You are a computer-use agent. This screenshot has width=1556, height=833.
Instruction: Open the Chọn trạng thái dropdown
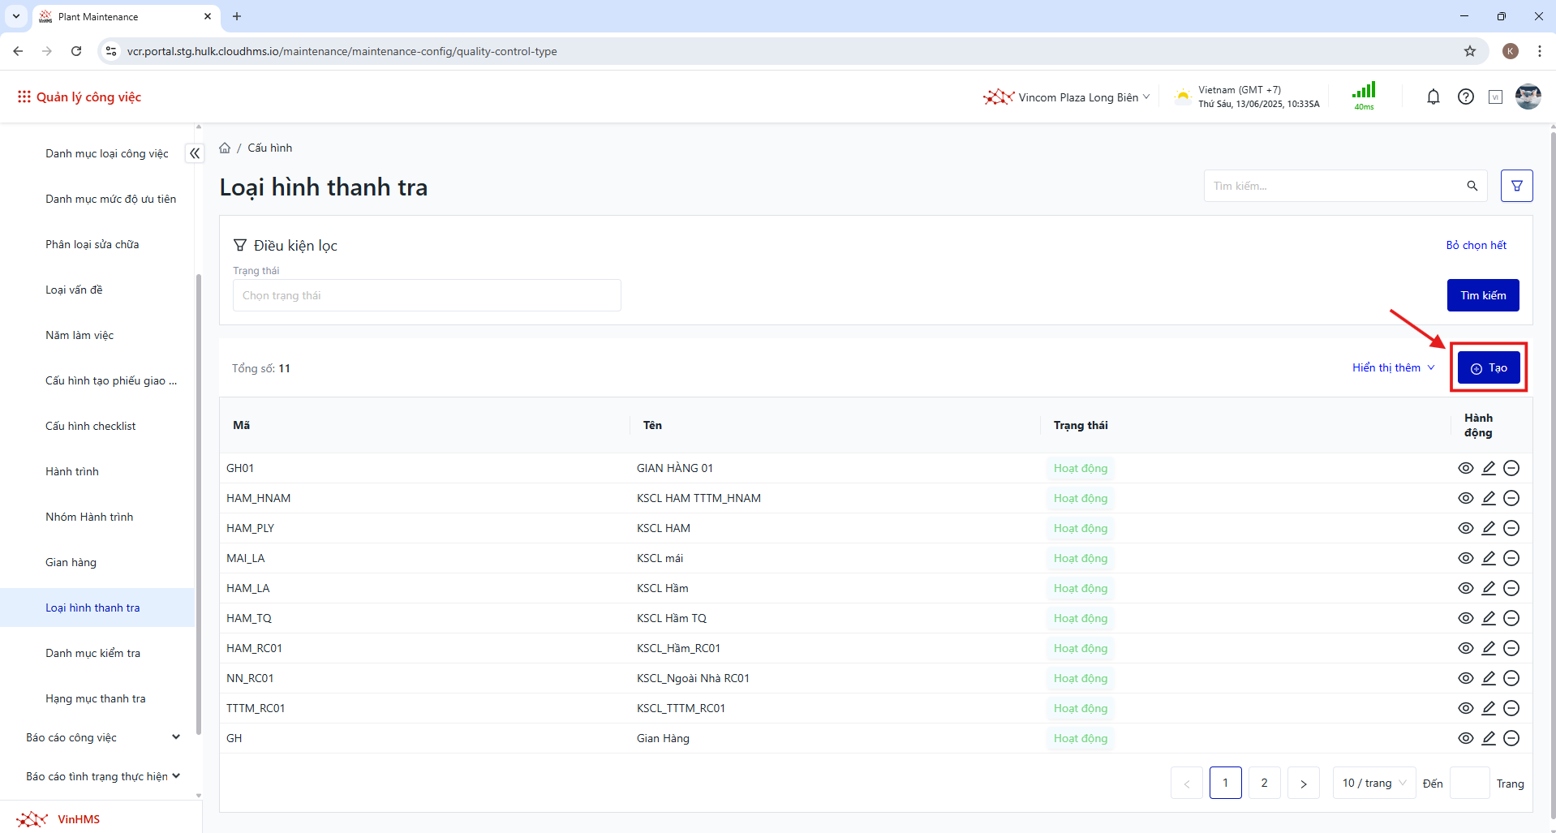(427, 295)
